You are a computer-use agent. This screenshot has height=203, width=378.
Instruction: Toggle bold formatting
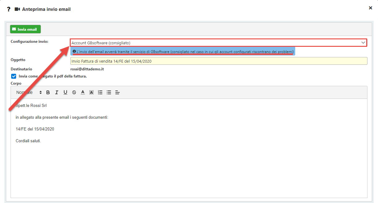click(48, 92)
